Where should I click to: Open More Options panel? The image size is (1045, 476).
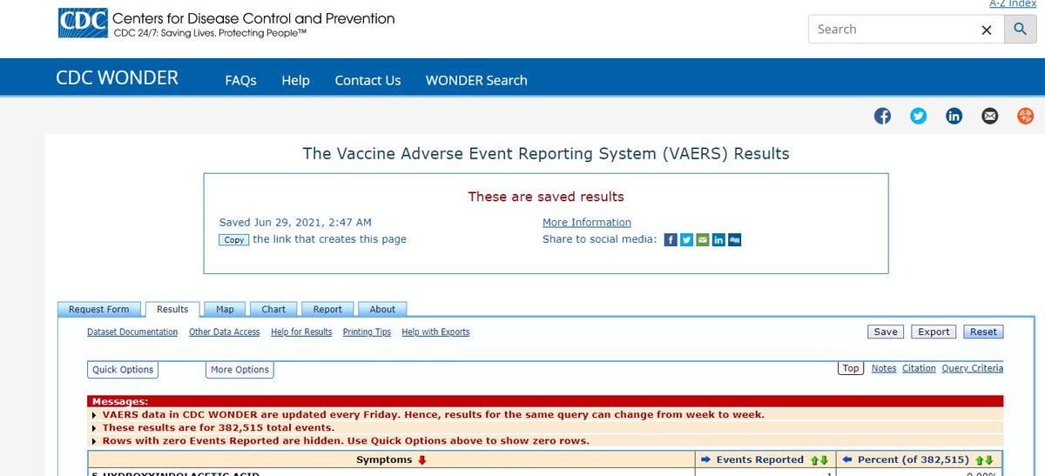point(239,370)
